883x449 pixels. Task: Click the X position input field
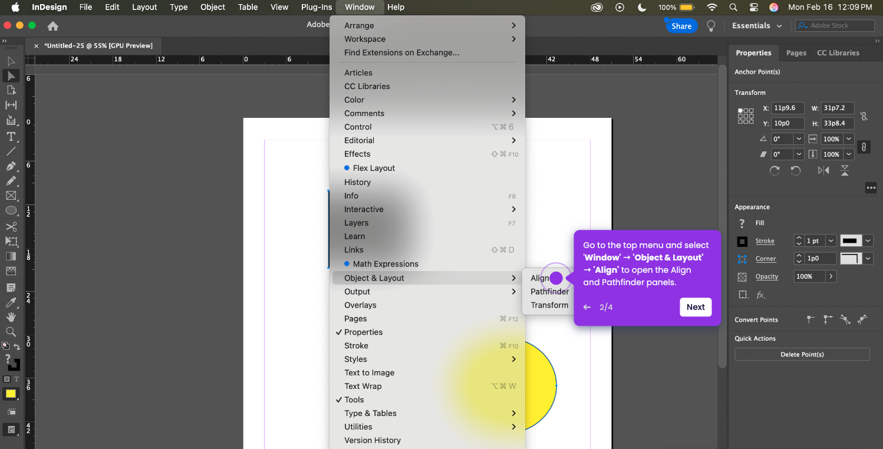click(x=788, y=108)
